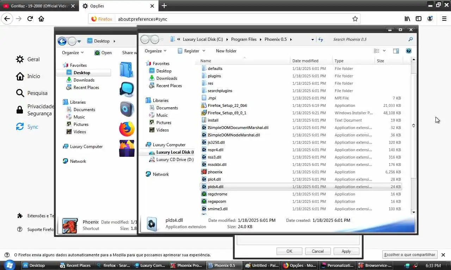This screenshot has width=451, height=270.
Task: Select the install text document
Action: pyautogui.click(x=213, y=120)
